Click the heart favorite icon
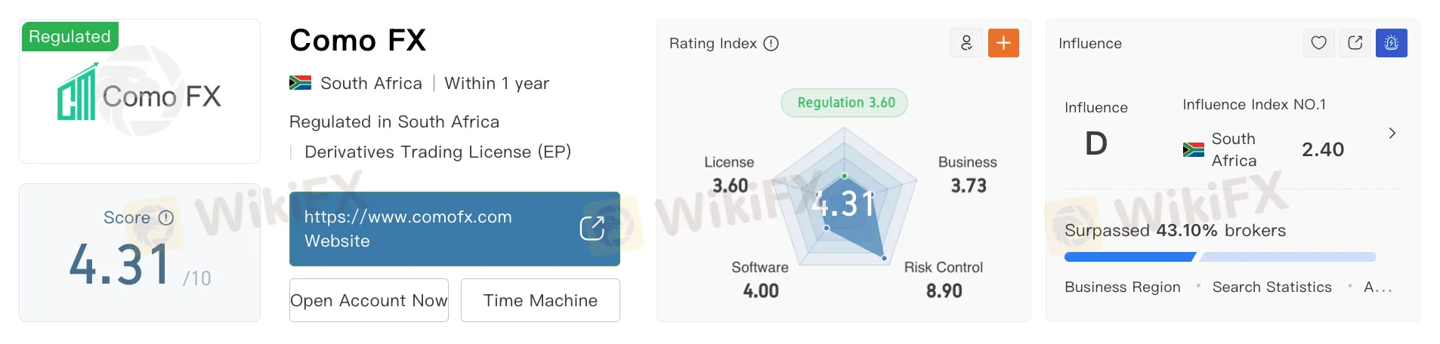The height and width of the screenshot is (344, 1440). click(x=1318, y=43)
